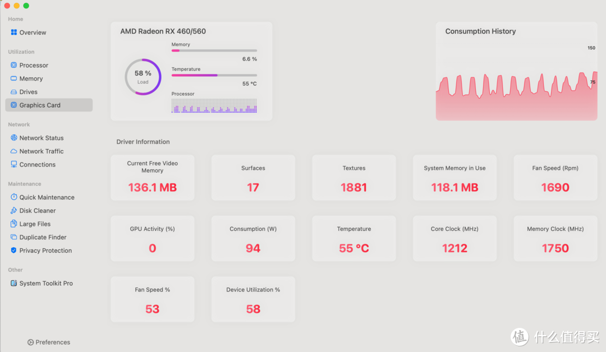Viewport: 606px width, 352px height.
Task: Click the Disk Cleaner broom icon
Action: pyautogui.click(x=14, y=211)
